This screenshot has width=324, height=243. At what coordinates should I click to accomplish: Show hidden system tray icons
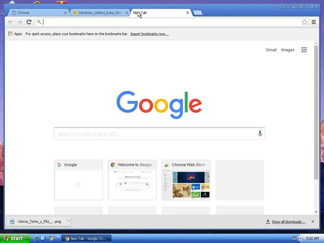click(301, 239)
